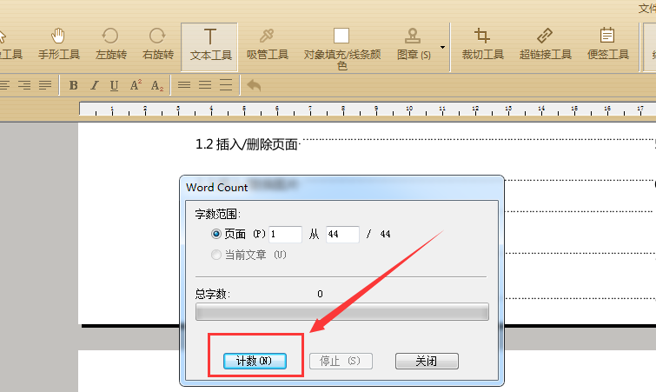Select the 页面 (P) radio button
The height and width of the screenshot is (392, 656).
coord(215,234)
